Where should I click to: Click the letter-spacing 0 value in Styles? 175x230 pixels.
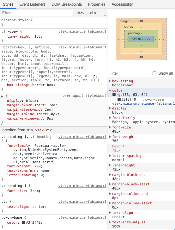point(42,175)
